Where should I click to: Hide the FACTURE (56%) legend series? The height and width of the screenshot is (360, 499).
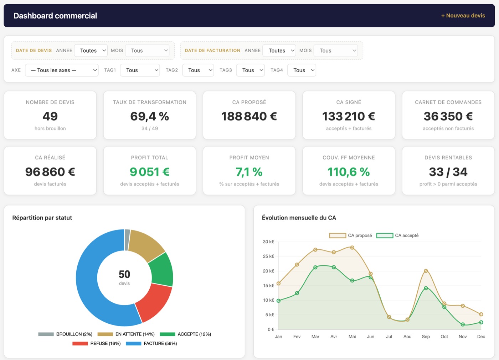point(151,343)
